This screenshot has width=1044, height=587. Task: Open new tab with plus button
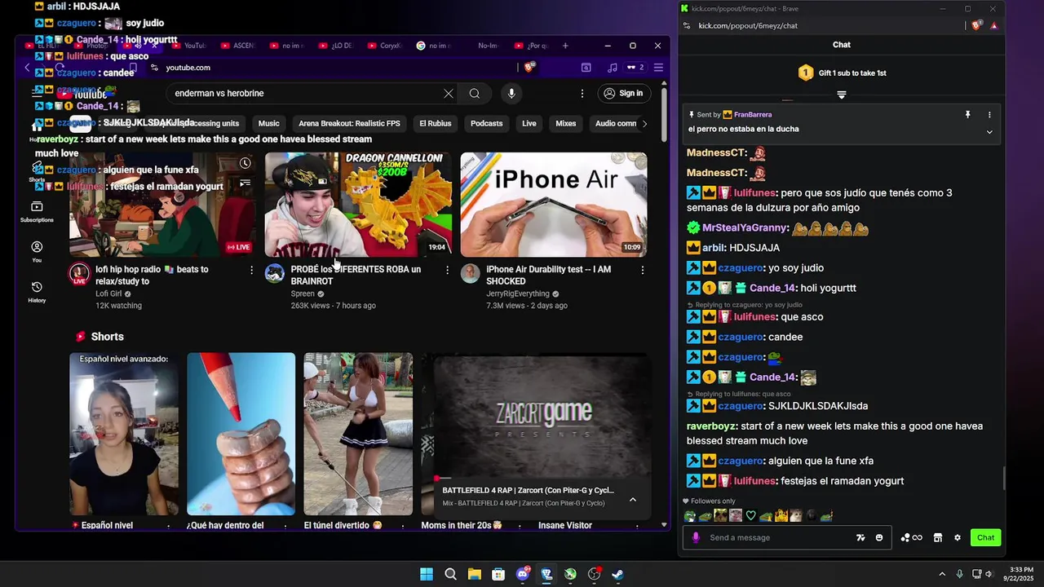pyautogui.click(x=565, y=46)
